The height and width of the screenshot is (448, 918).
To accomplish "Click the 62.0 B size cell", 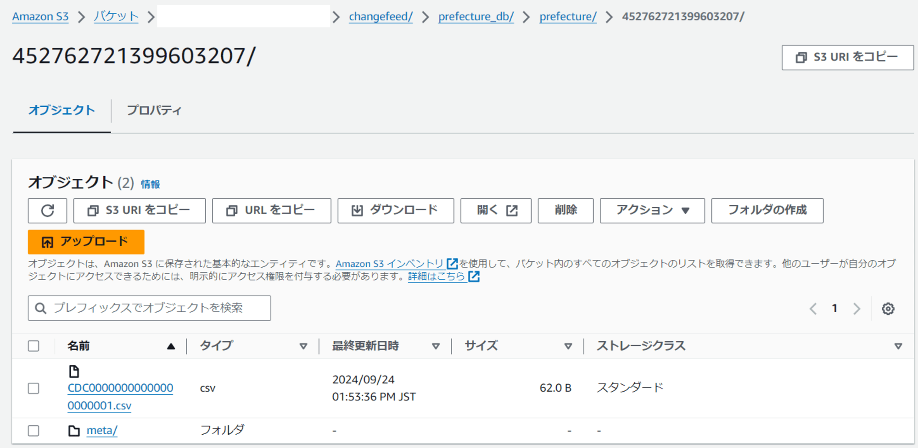I will 555,388.
